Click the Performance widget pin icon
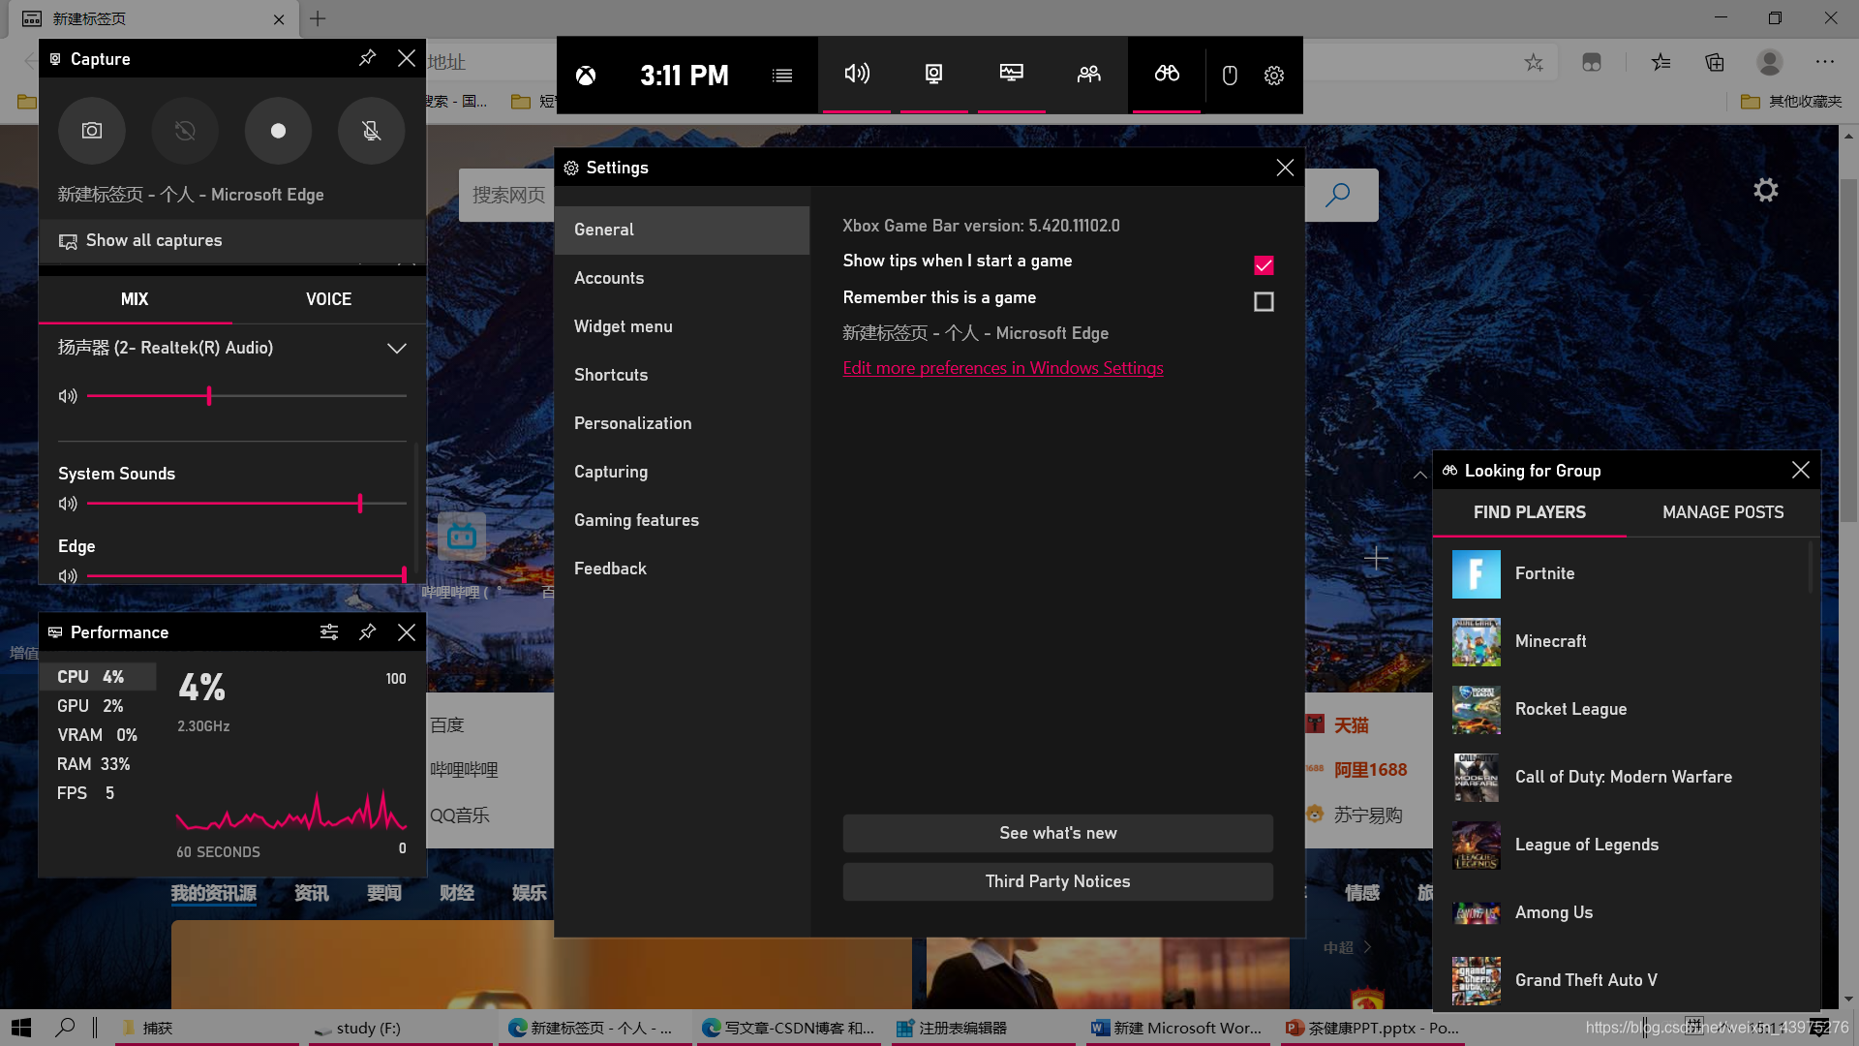 click(x=368, y=632)
